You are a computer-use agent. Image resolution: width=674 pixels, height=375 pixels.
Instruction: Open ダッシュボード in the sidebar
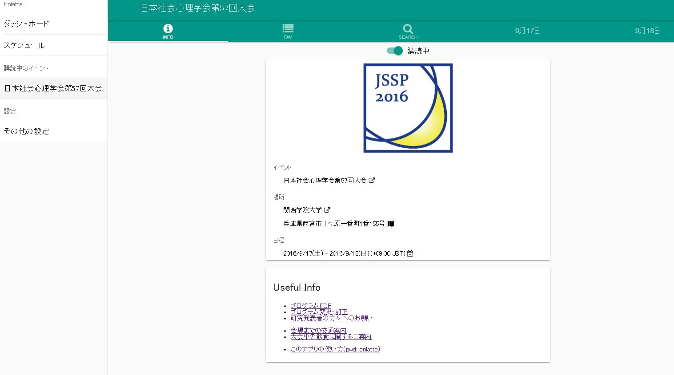coord(54,24)
